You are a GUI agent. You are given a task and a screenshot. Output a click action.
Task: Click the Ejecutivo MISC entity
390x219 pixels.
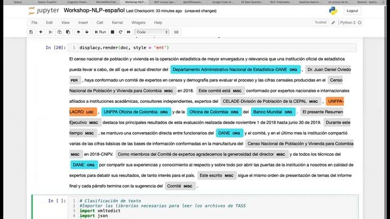(x=85, y=122)
